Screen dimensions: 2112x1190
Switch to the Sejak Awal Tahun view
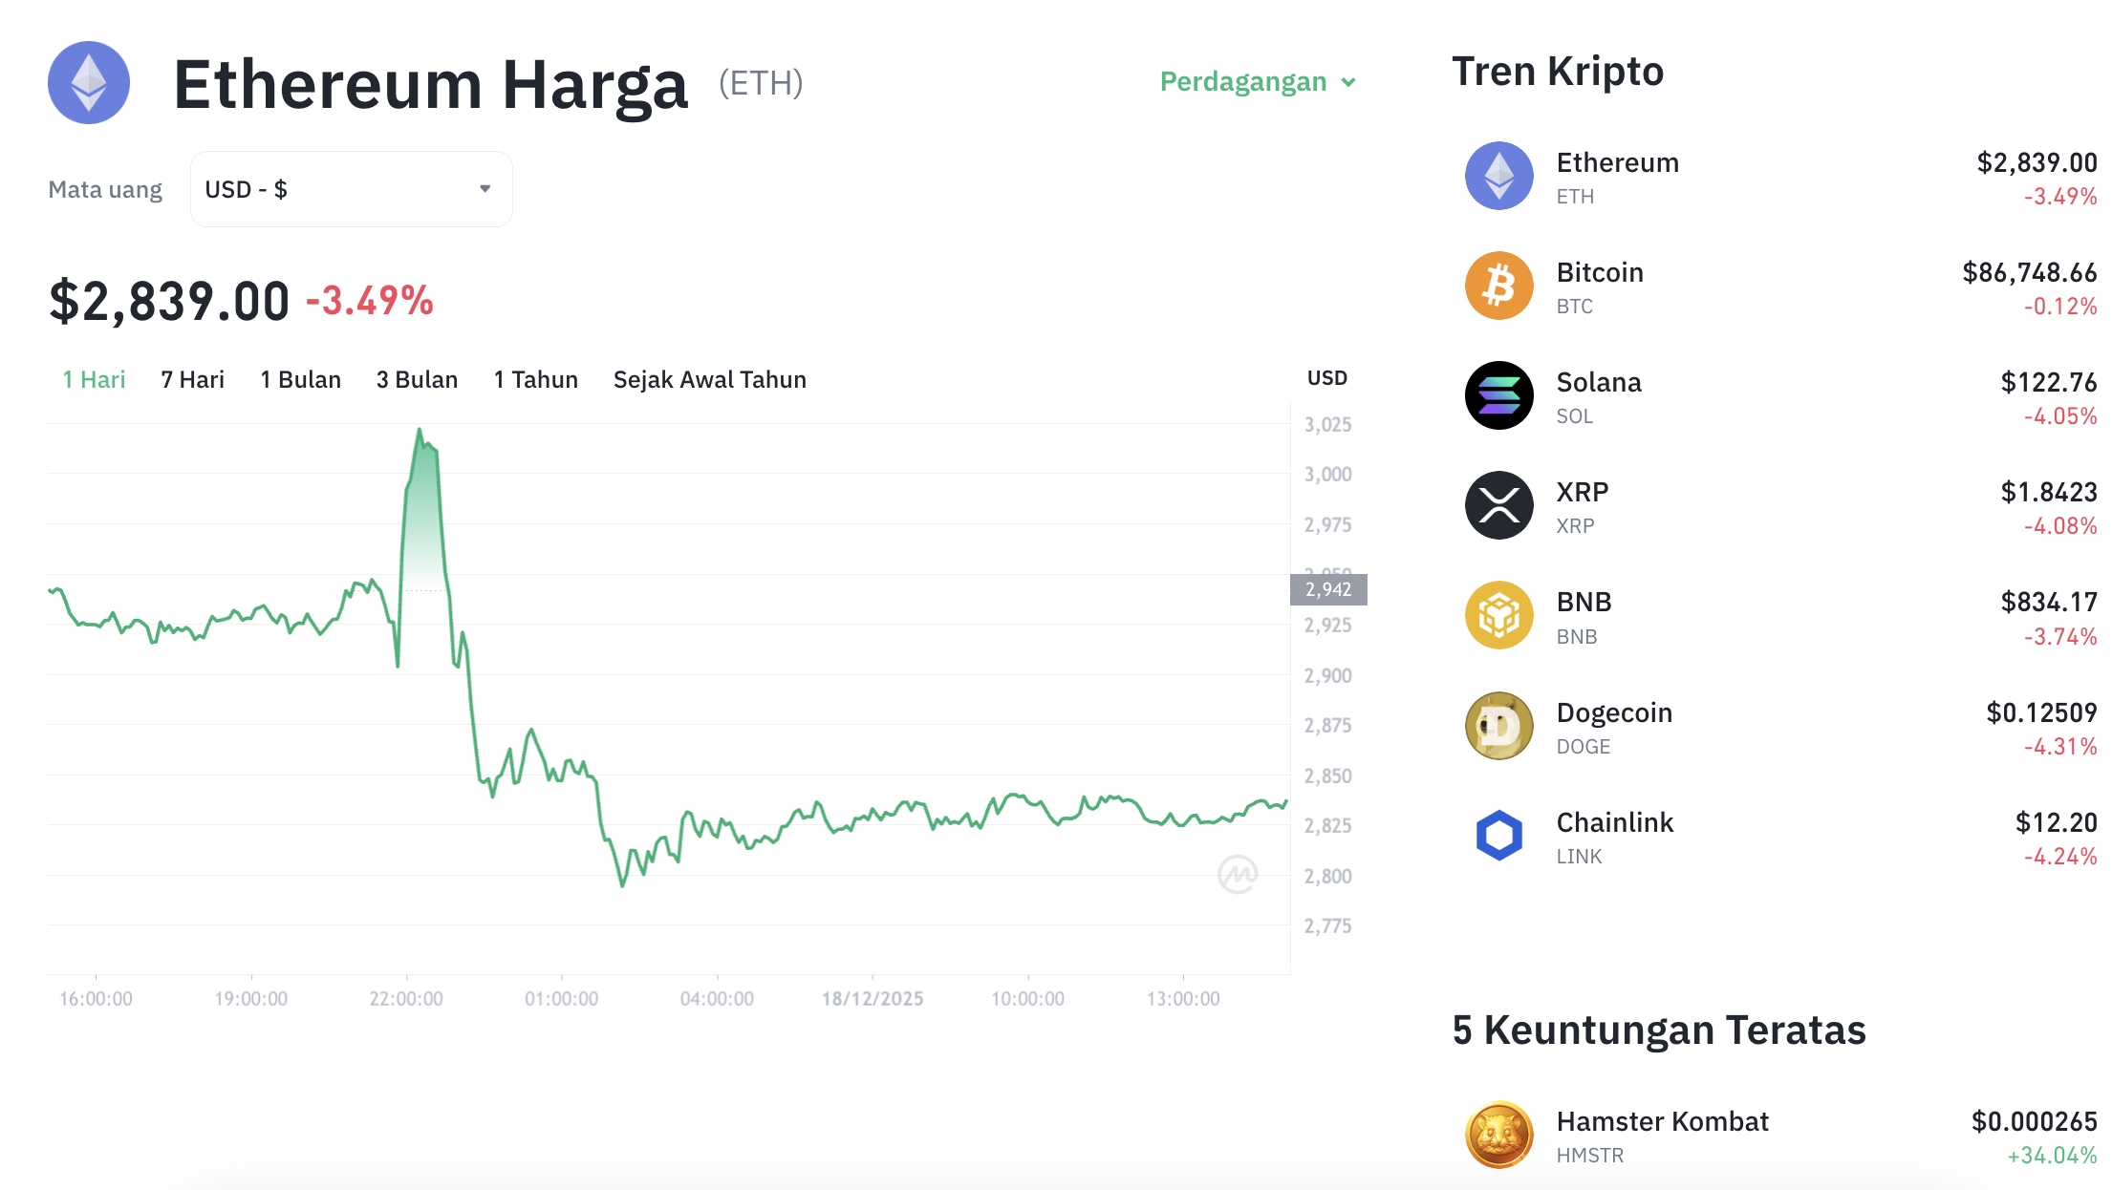pos(709,379)
